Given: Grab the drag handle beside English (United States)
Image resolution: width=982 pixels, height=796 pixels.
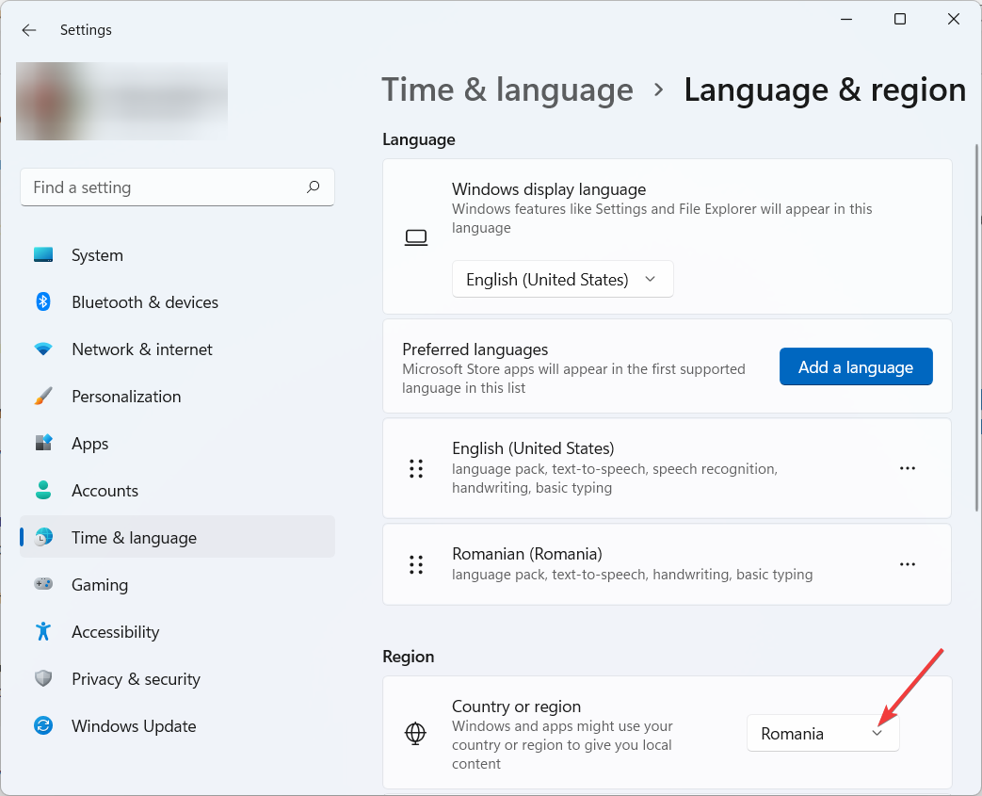Looking at the screenshot, I should (x=416, y=468).
